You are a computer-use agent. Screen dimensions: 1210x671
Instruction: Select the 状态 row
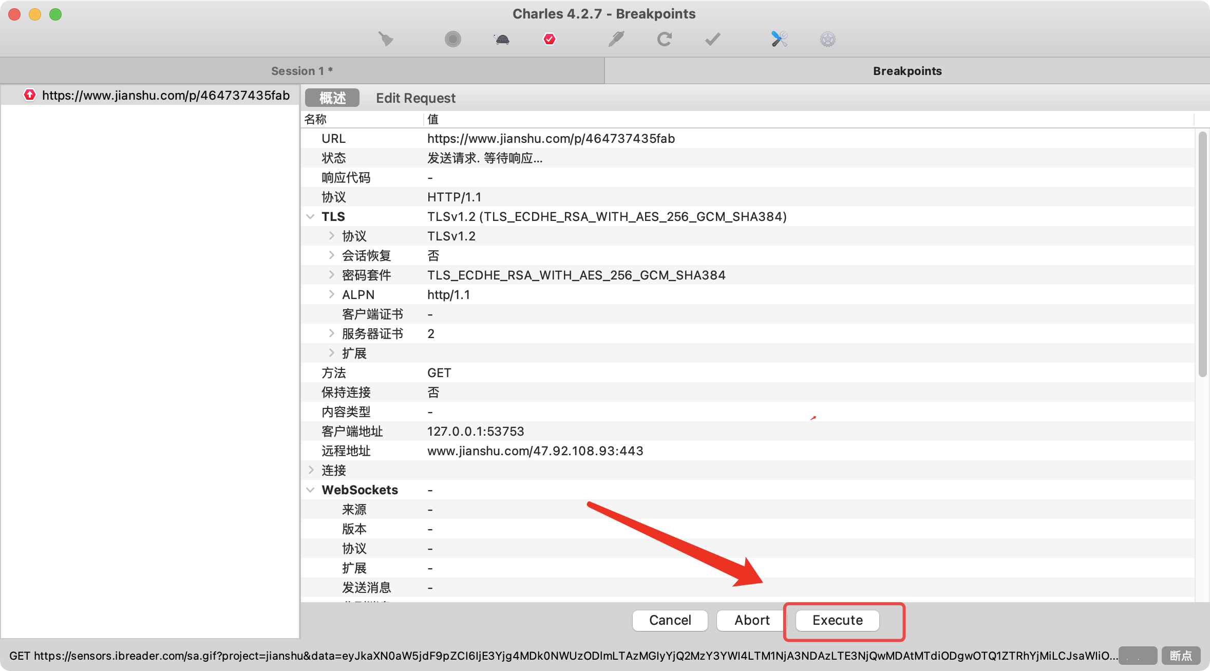(747, 158)
